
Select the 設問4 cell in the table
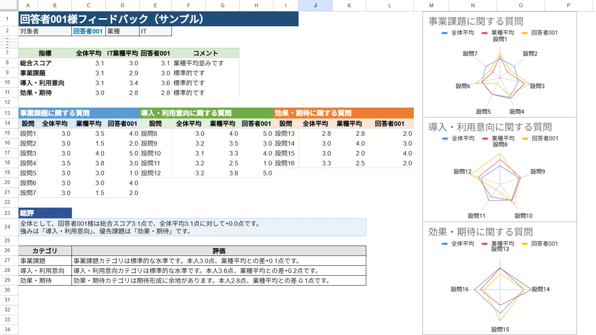pos(28,163)
